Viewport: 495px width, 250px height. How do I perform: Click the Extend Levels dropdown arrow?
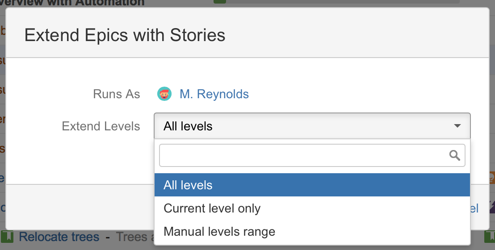click(x=457, y=126)
